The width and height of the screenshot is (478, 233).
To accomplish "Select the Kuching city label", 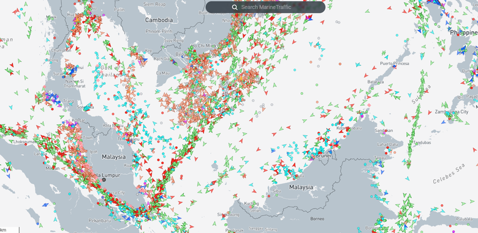I will [251, 204].
